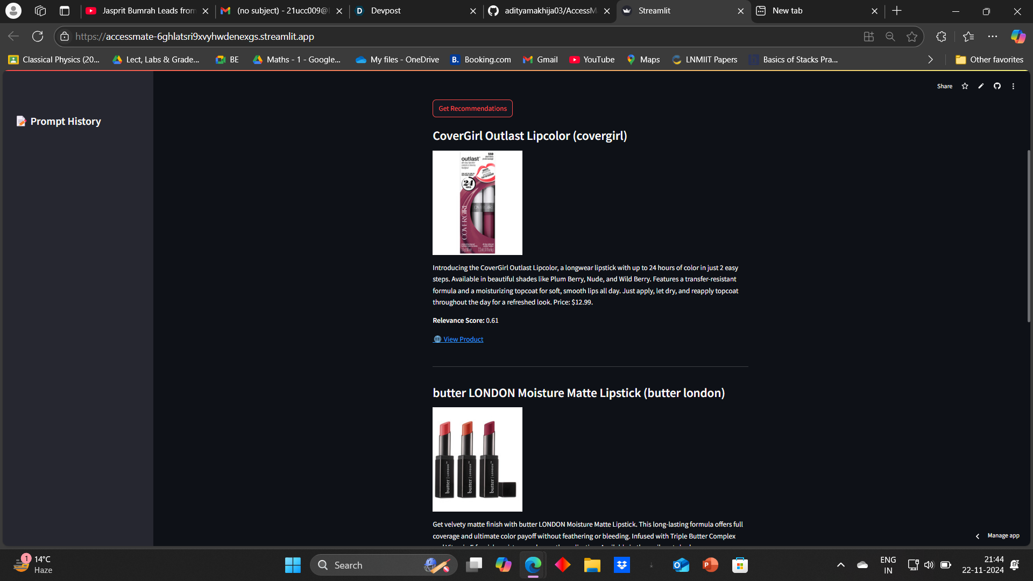The image size is (1033, 581).
Task: Click the browser extensions puzzle icon
Action: [x=941, y=37]
